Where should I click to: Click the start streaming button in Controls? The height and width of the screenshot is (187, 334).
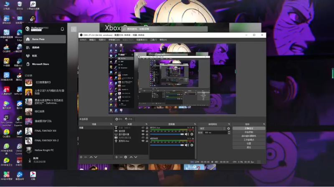pyautogui.click(x=249, y=128)
